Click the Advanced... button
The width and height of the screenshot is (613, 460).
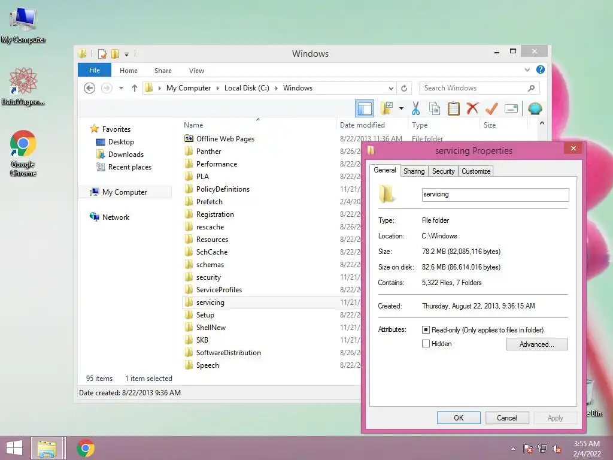coord(537,344)
